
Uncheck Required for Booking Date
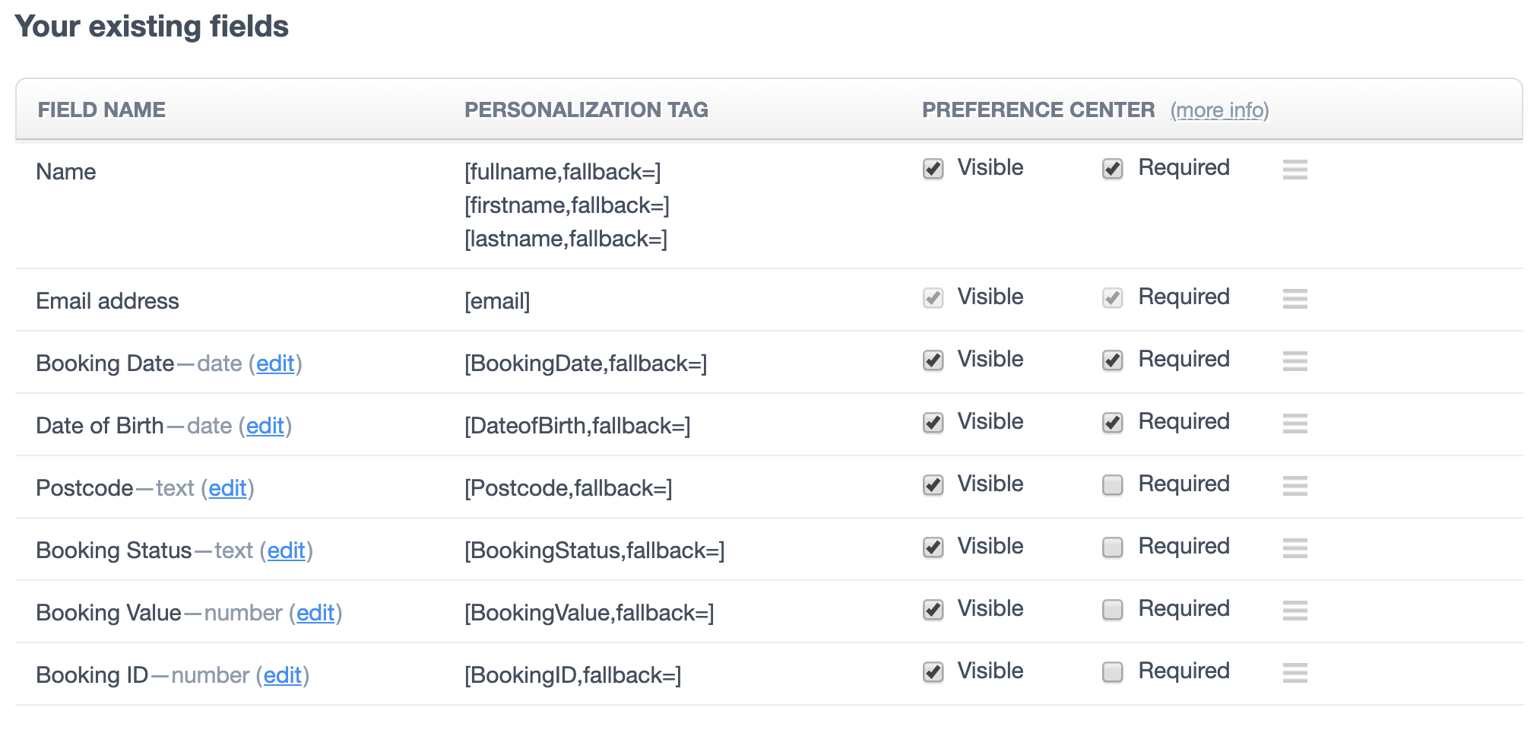(1112, 360)
